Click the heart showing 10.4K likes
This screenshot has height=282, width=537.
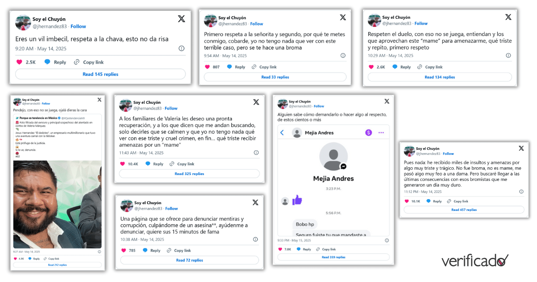tap(122, 164)
